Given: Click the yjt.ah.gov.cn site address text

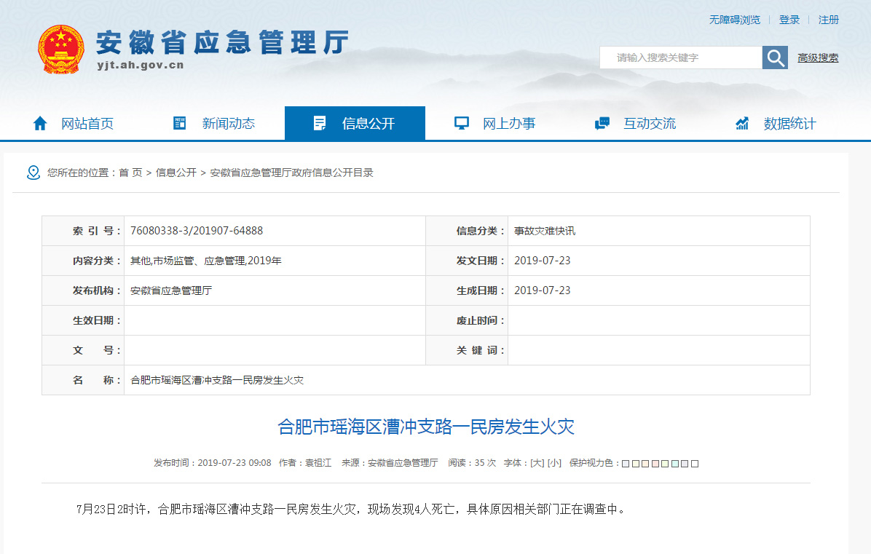Looking at the screenshot, I should (140, 65).
